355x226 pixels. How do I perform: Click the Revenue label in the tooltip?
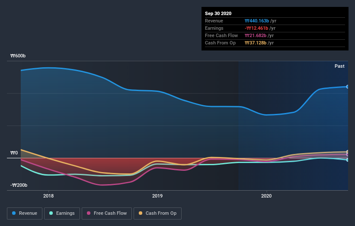[x=214, y=21]
